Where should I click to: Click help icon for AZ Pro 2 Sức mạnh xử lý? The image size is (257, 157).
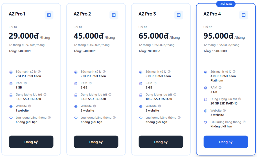(104, 72)
